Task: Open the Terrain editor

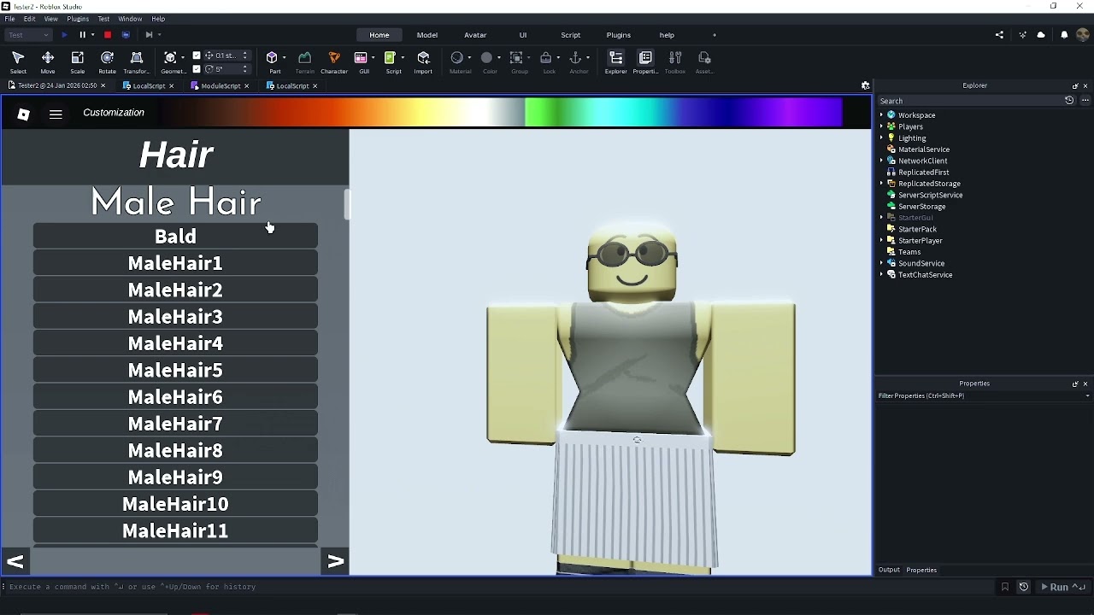Action: (304, 61)
